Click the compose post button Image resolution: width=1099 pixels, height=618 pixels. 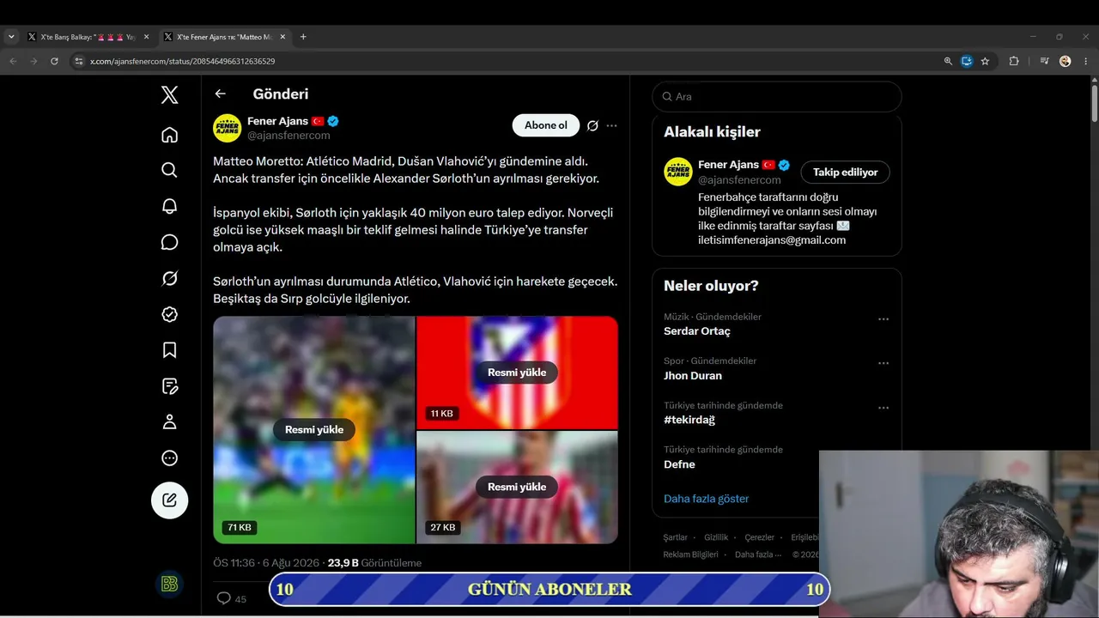click(x=170, y=500)
